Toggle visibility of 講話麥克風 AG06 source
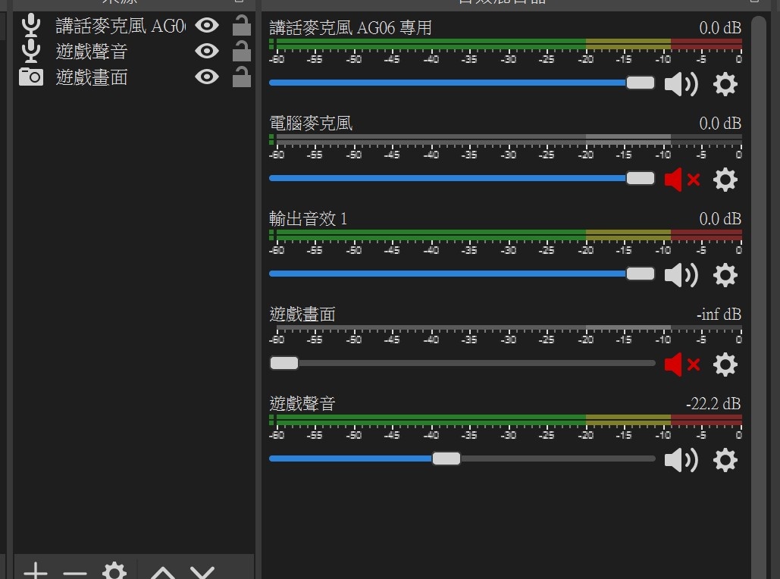Screen dimensions: 780x579 (207, 25)
